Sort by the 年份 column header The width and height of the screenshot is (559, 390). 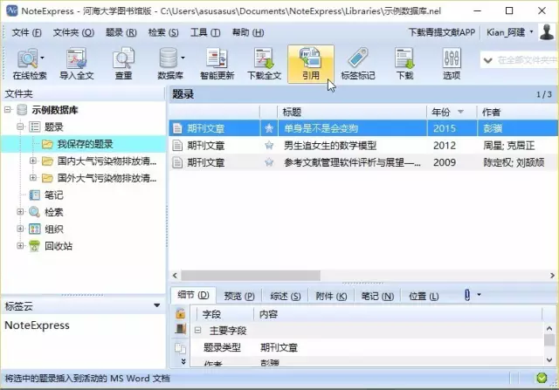(x=452, y=113)
